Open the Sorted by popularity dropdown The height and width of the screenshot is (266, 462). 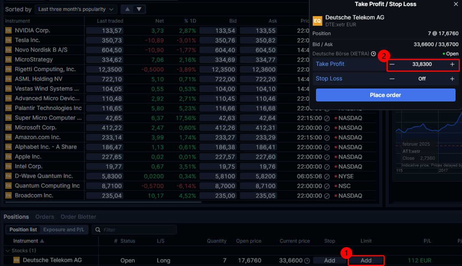76,9
